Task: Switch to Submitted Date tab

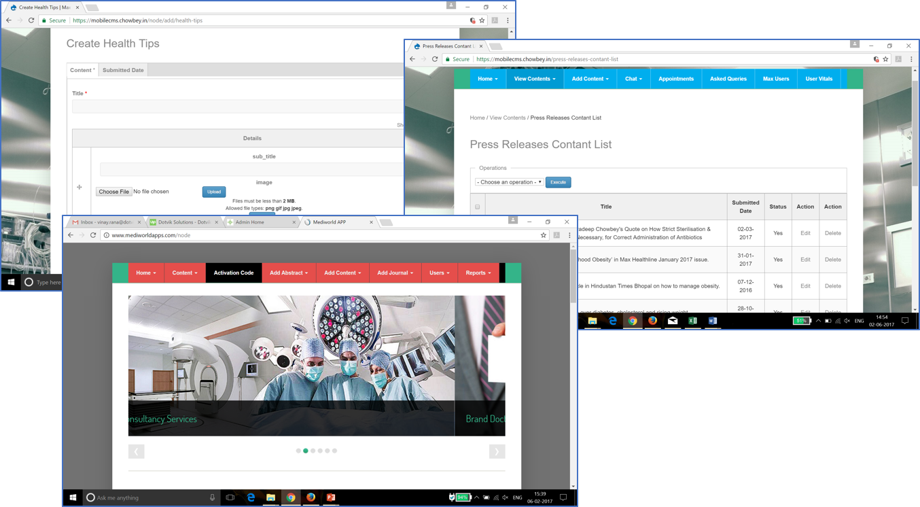Action: pyautogui.click(x=123, y=70)
